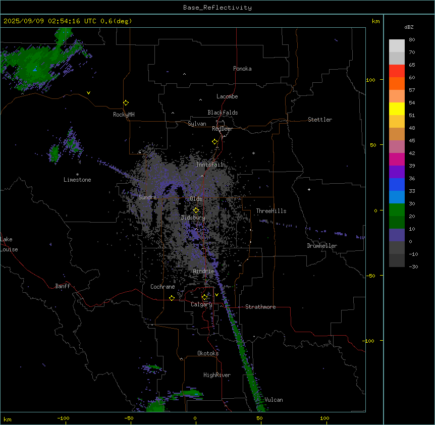435x425 pixels.
Task: Click the yellow diamond marker east of Cochrane
Action: [x=172, y=298]
